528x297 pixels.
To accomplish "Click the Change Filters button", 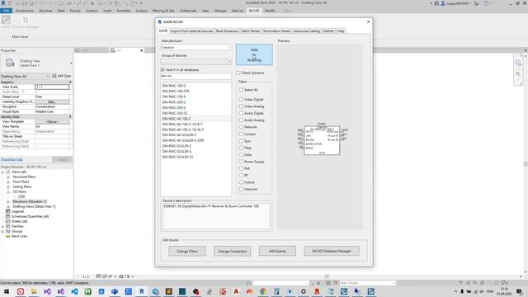I will [x=187, y=251].
